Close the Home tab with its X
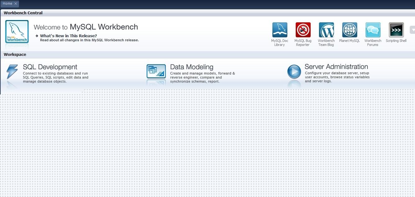This screenshot has width=415, height=197. click(16, 4)
